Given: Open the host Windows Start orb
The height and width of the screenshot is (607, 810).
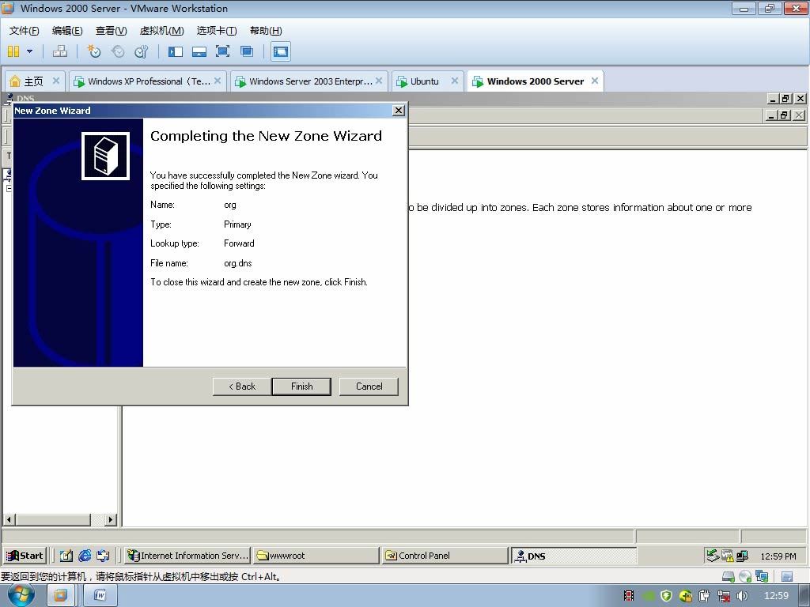Looking at the screenshot, I should point(21,595).
